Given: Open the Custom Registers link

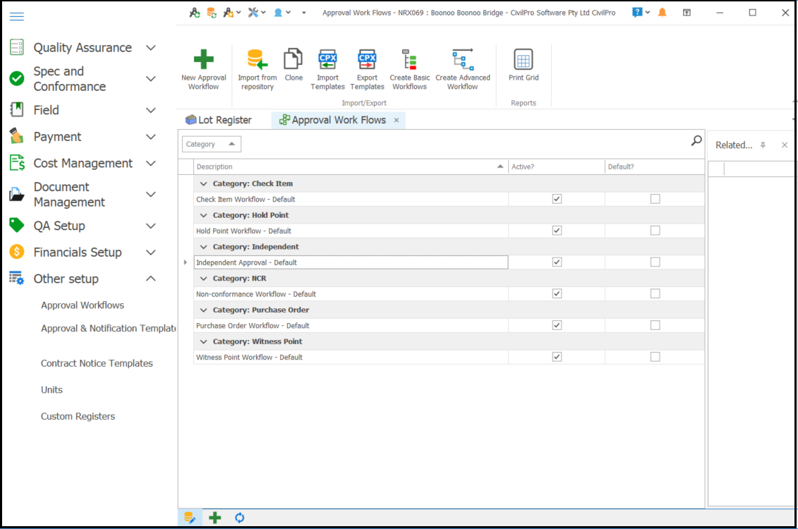Looking at the screenshot, I should [x=78, y=416].
